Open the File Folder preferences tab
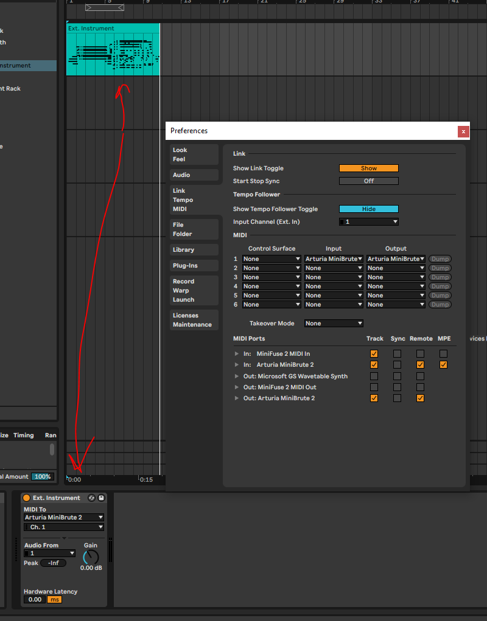Screen dimensions: 487x621 pos(194,229)
